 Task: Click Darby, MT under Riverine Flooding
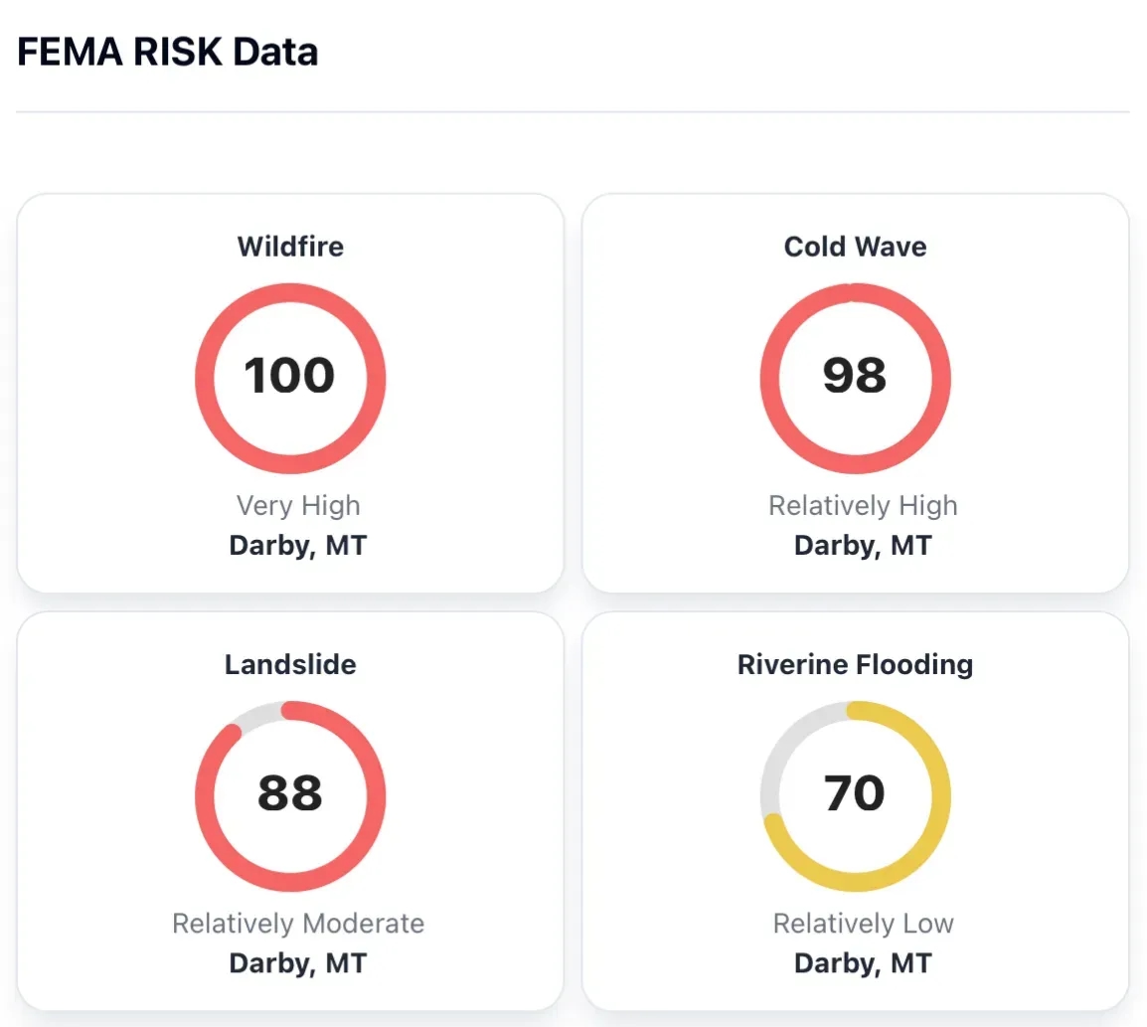pos(863,963)
